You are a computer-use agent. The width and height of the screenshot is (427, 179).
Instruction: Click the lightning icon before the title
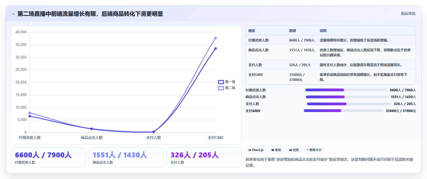tap(13, 14)
